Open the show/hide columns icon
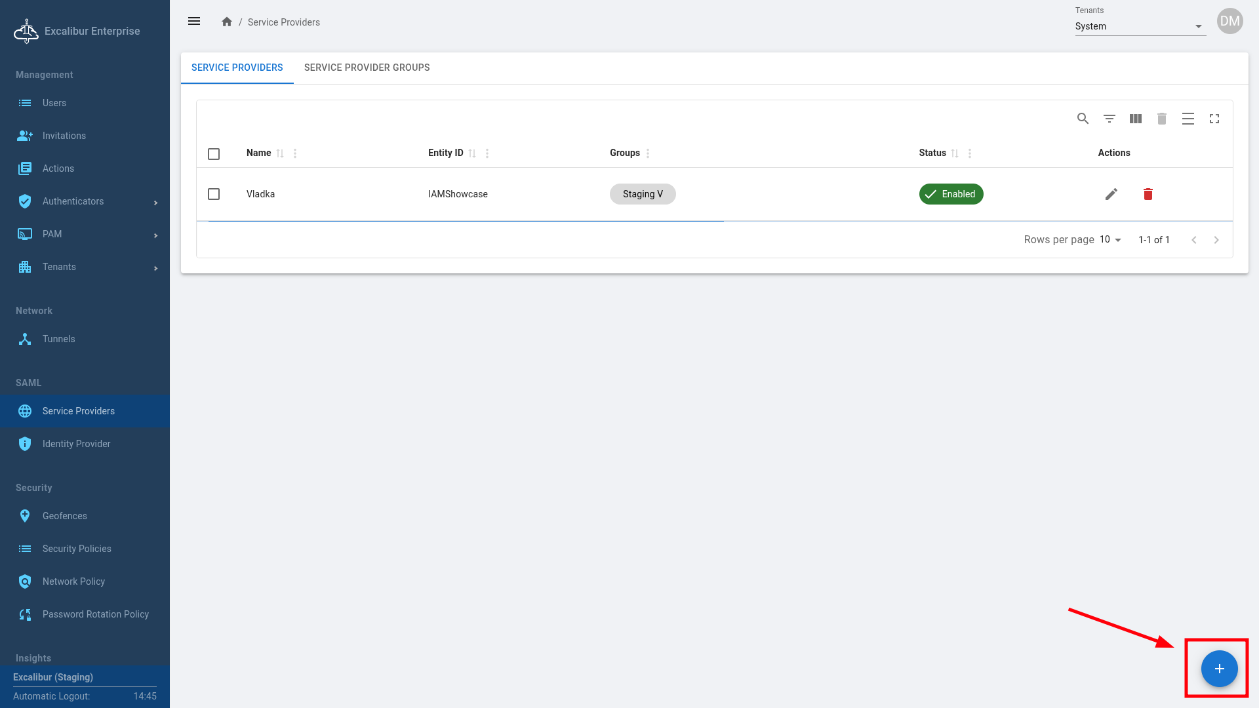The height and width of the screenshot is (708, 1259). (1135, 119)
